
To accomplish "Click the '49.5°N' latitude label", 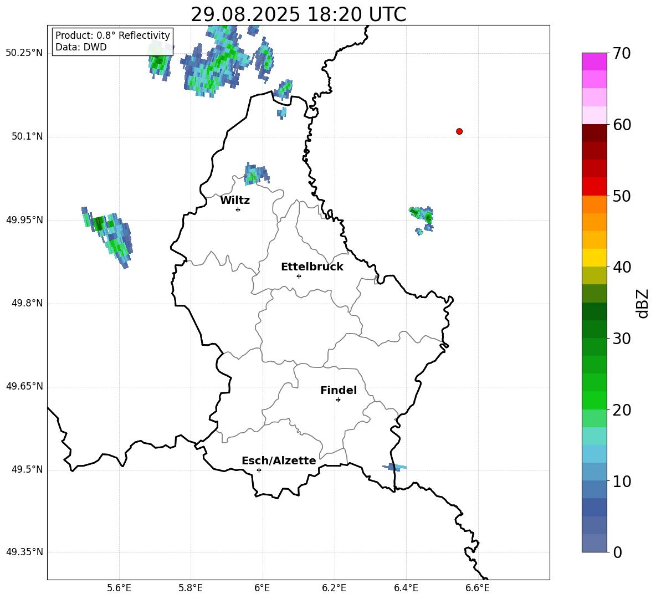I will (x=27, y=470).
